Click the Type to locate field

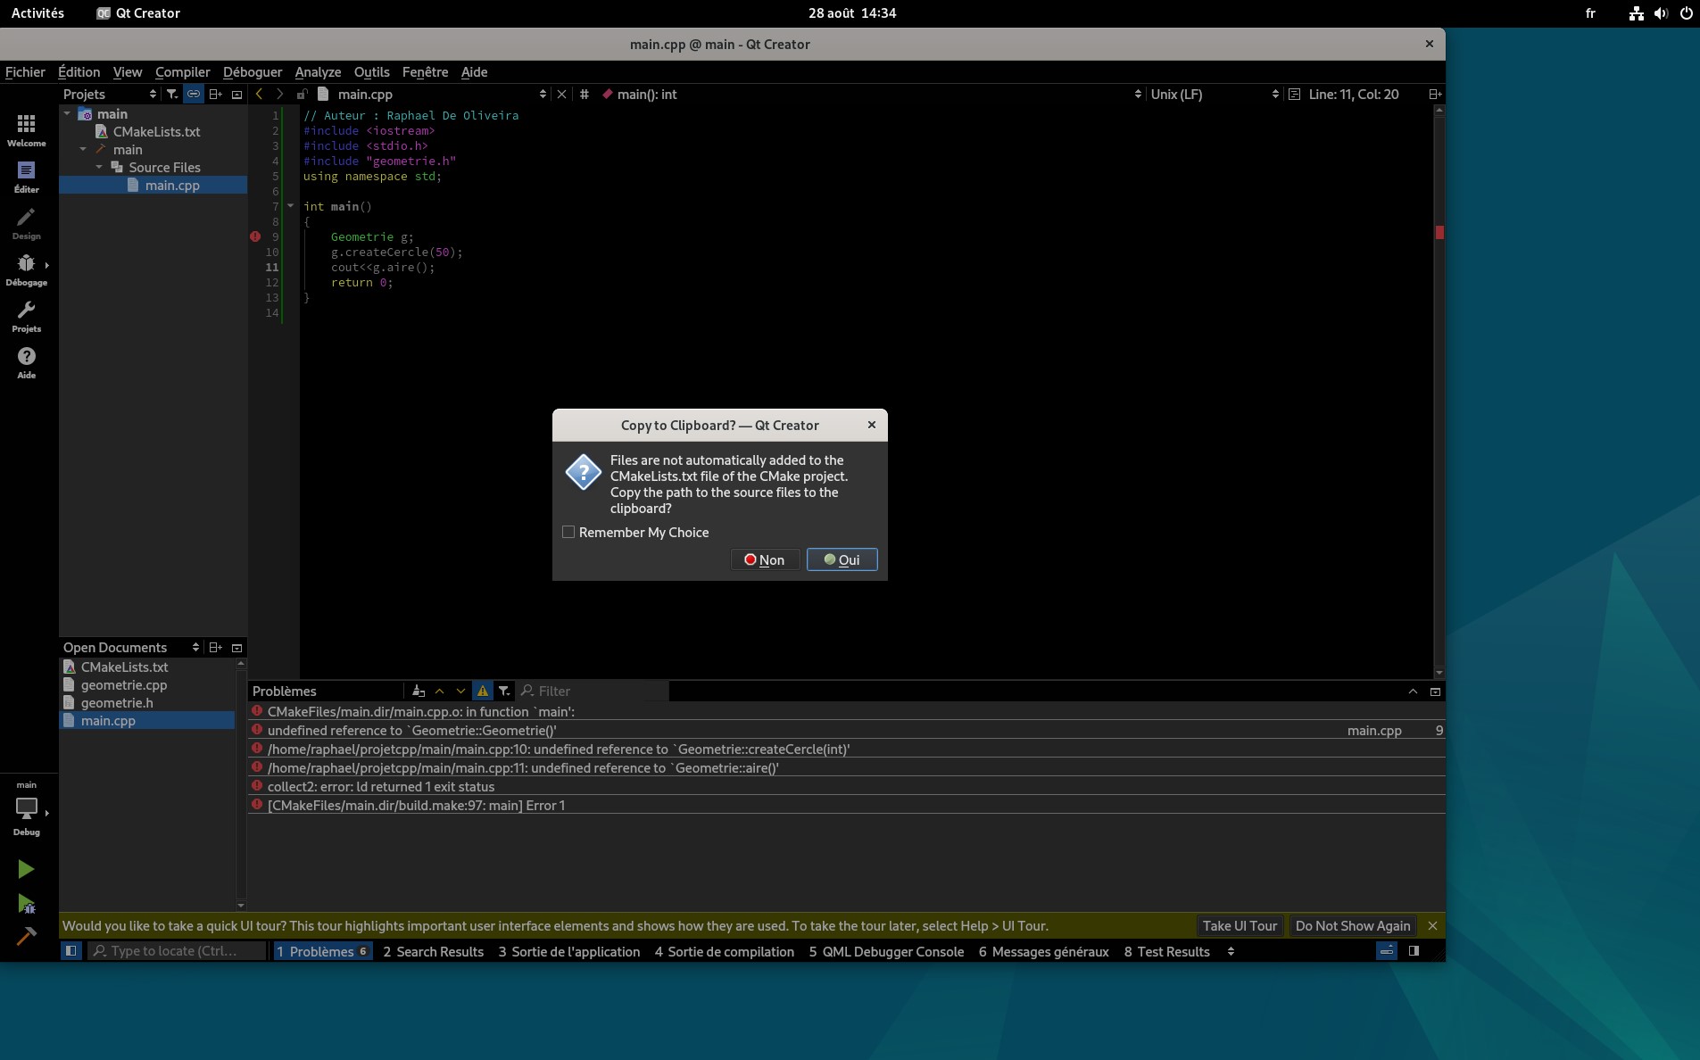tap(177, 951)
